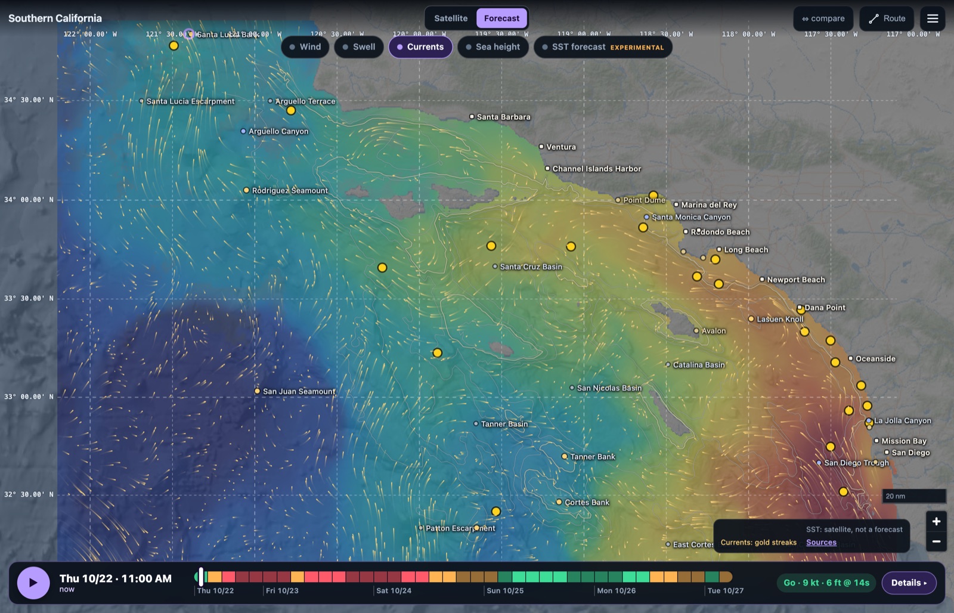Screen dimensions: 954x613
Task: Select the timeline handle at now
Action: 201,577
